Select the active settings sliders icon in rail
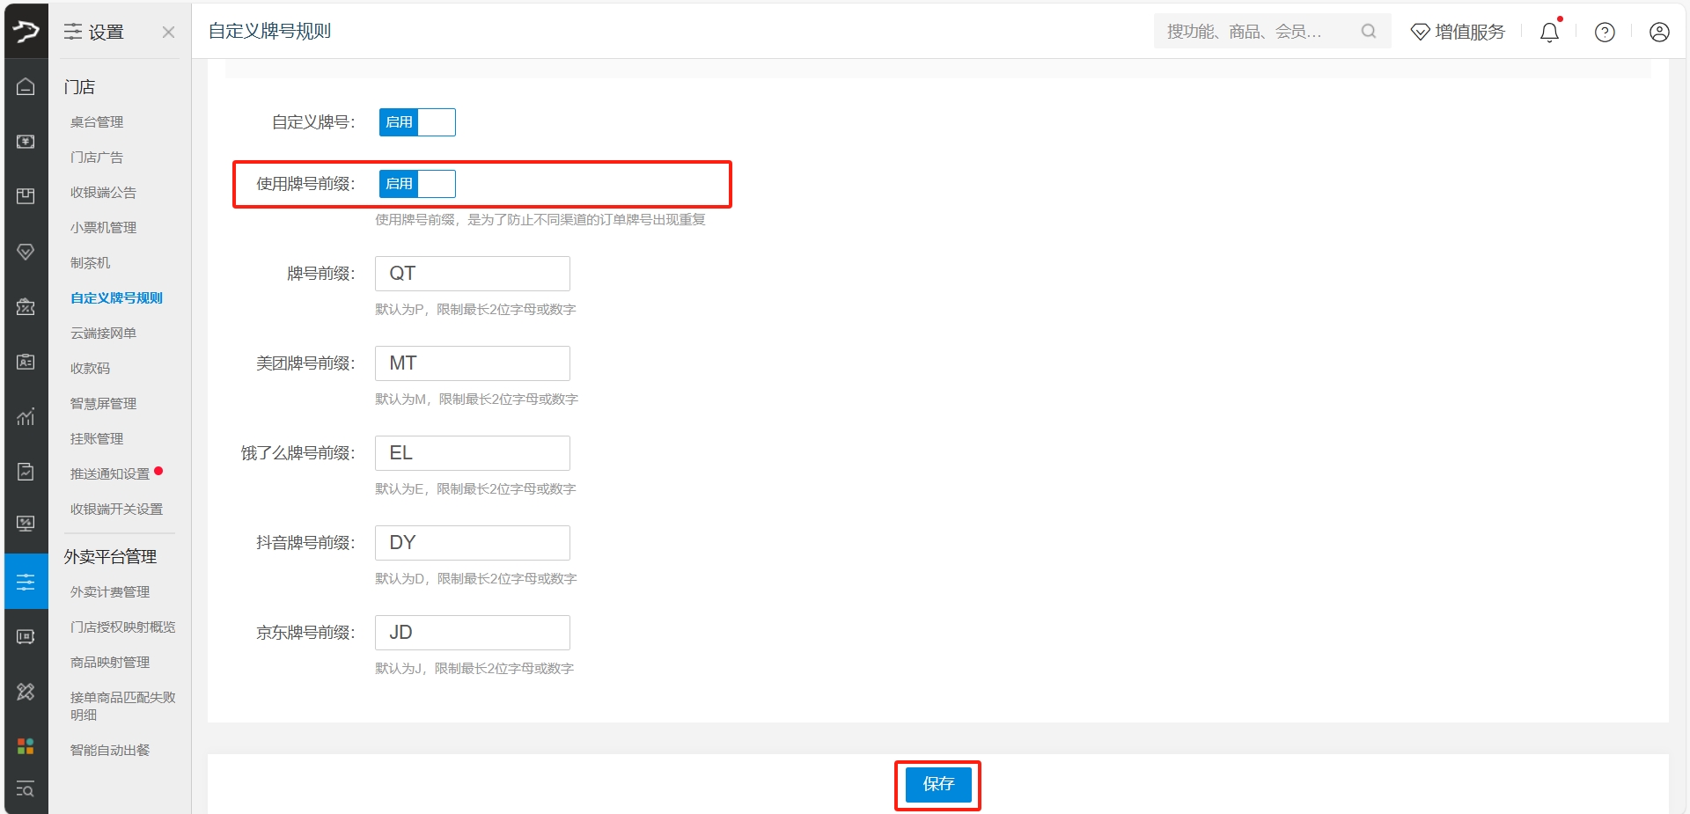The width and height of the screenshot is (1690, 814). (26, 581)
